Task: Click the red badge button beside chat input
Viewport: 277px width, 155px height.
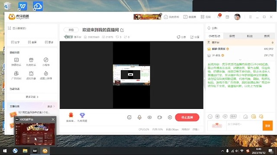Action: point(217,125)
